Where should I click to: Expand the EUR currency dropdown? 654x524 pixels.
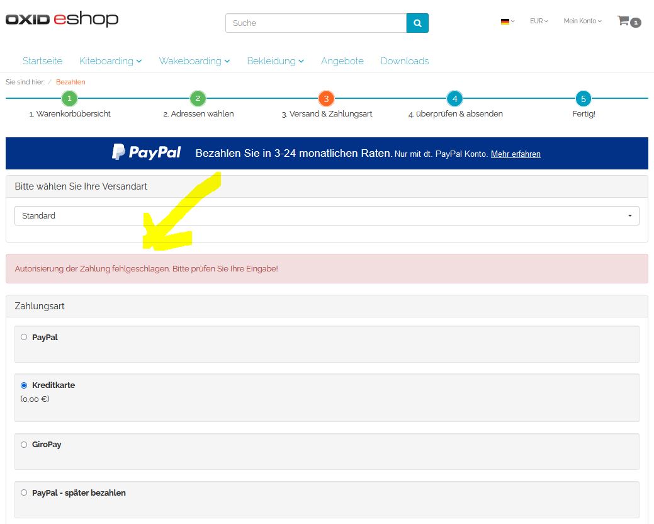538,21
